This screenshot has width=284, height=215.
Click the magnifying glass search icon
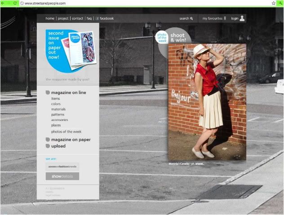pos(191,18)
